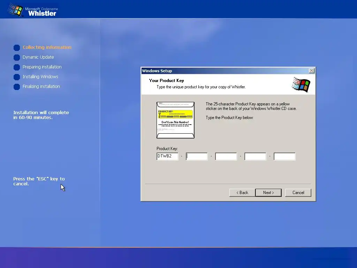Select the 'Dynamic Update' step text
Viewport: 357px width, 268px height.
tap(38, 57)
